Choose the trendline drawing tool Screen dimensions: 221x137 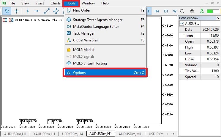click(x=47, y=11)
